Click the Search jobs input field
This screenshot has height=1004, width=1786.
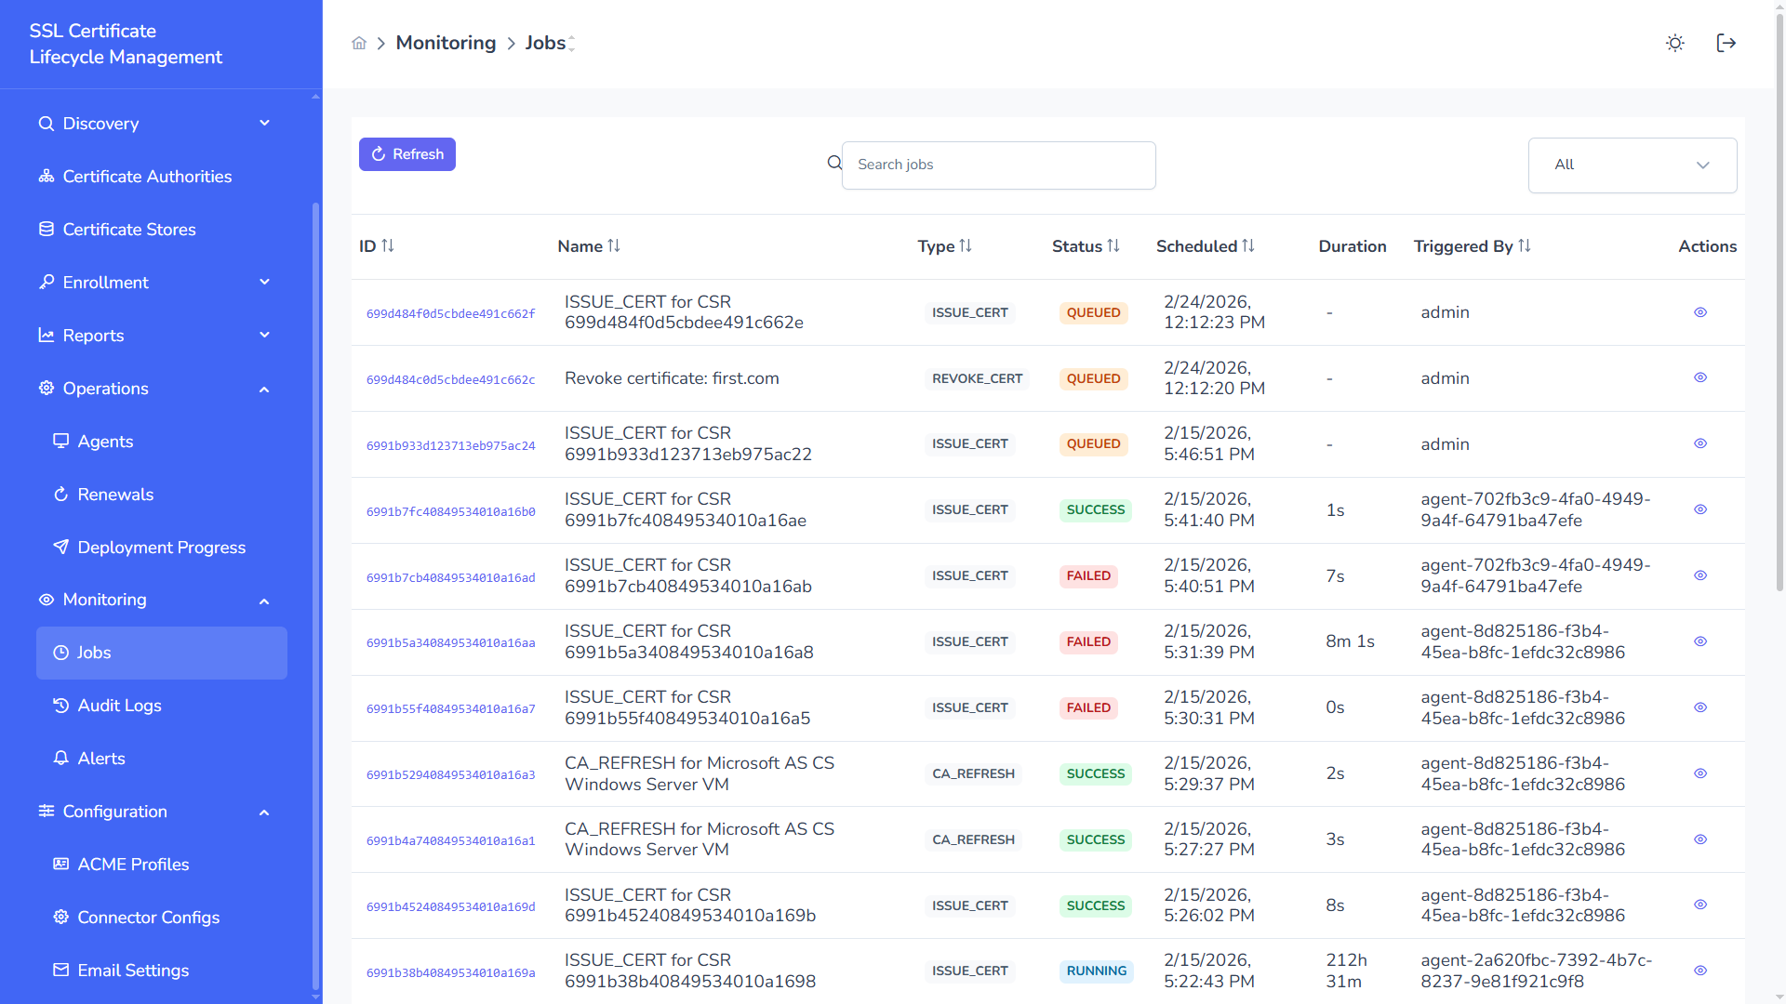click(998, 165)
